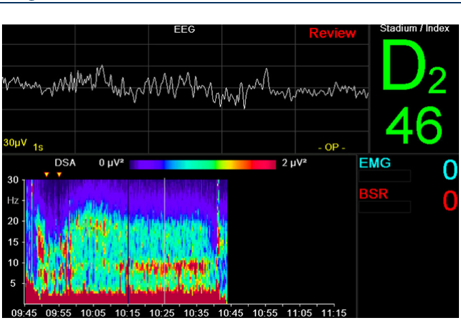
Task: Click the Stadium / Index heading
Action: (415, 29)
